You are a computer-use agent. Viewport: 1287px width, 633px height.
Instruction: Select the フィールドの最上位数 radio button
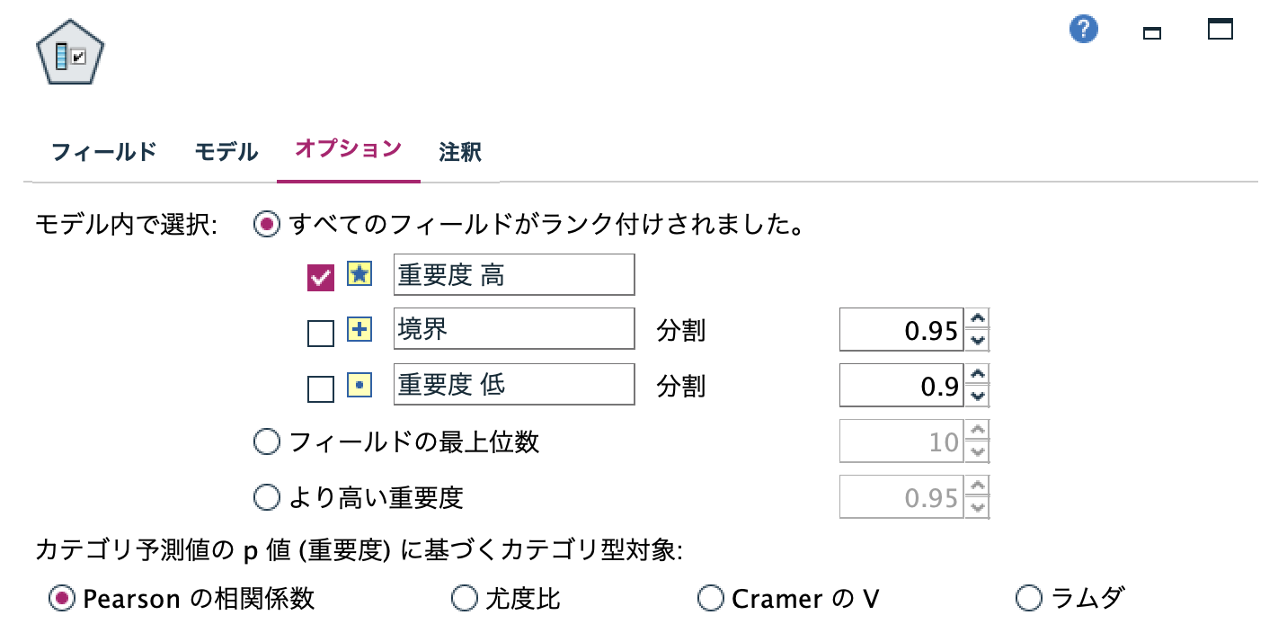[266, 441]
